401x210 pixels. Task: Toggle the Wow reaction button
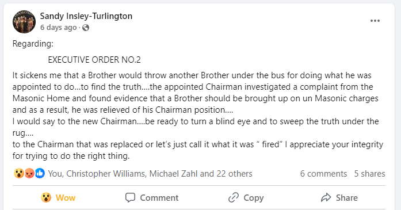coord(59,197)
